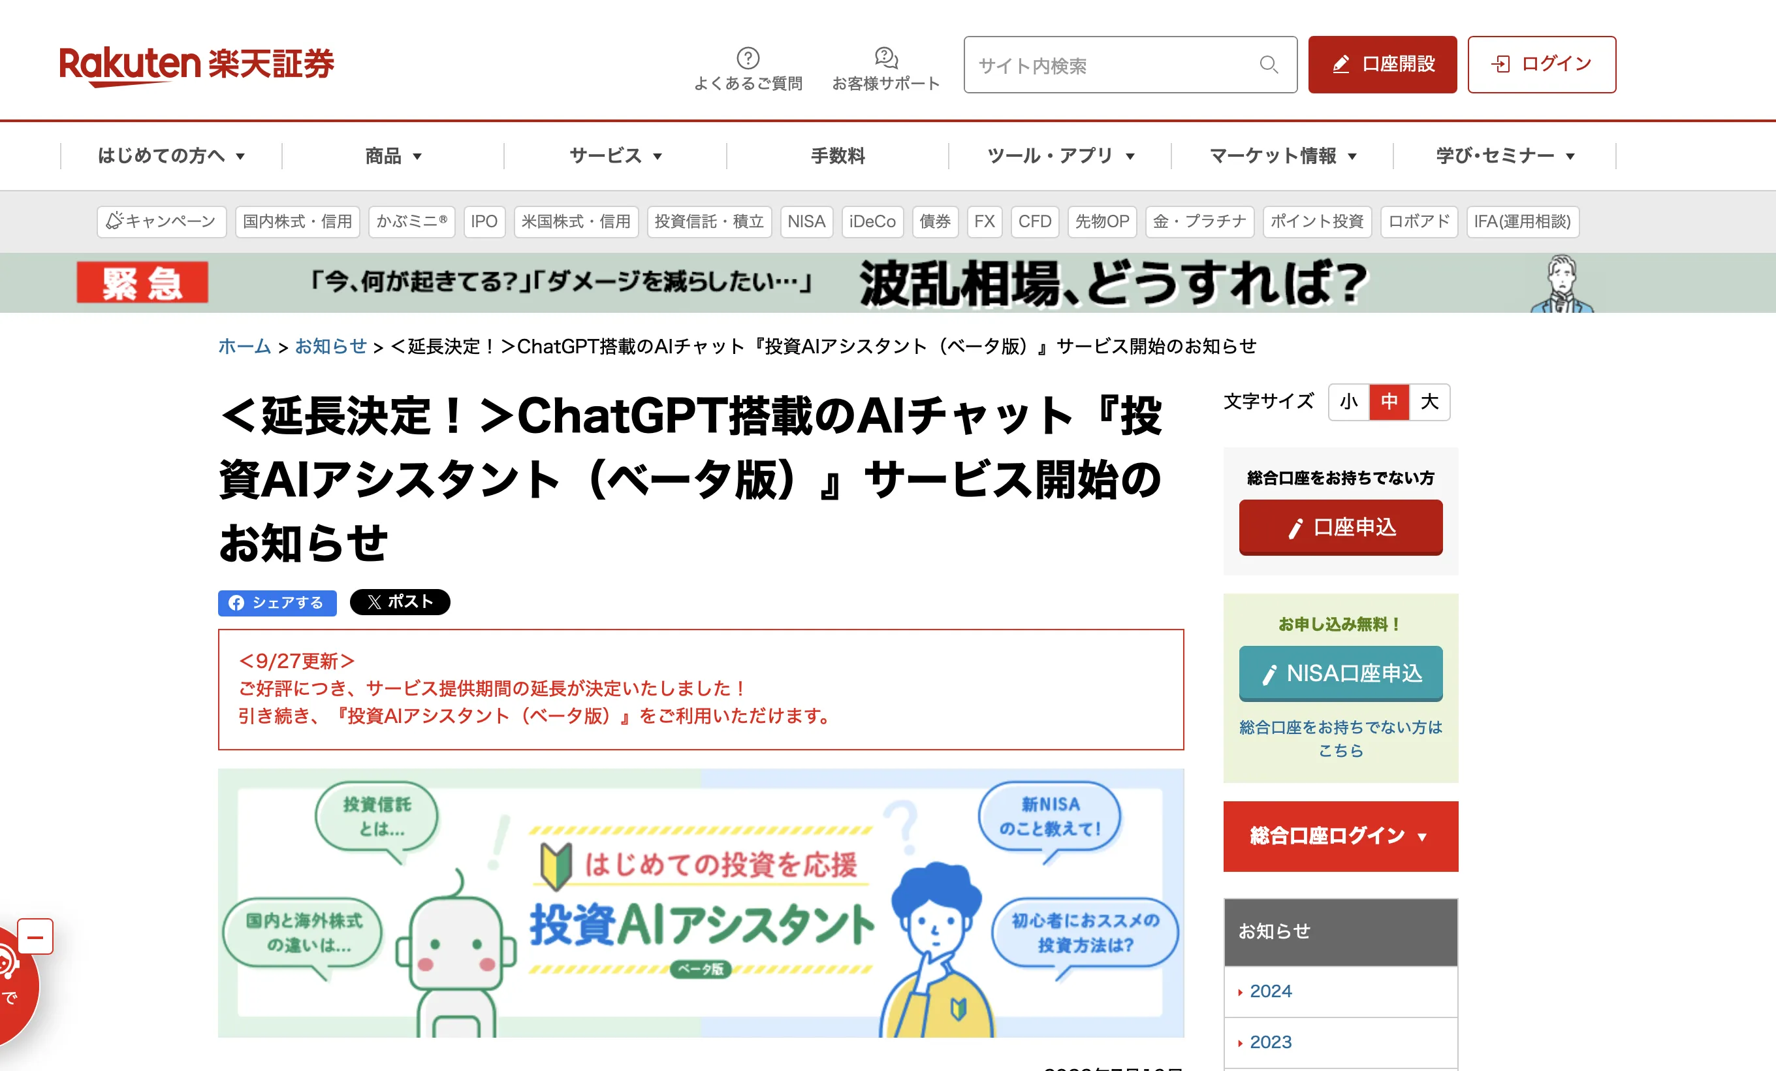Image resolution: width=1776 pixels, height=1071 pixels.
Task: Select the NISA category tab
Action: click(x=806, y=221)
